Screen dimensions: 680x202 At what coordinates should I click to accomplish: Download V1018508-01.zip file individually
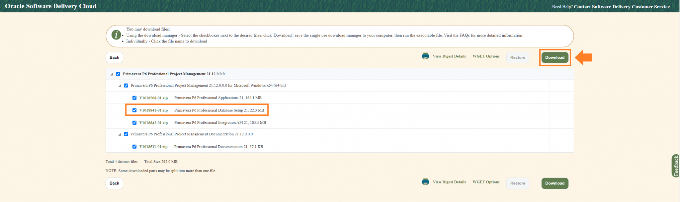(x=153, y=98)
